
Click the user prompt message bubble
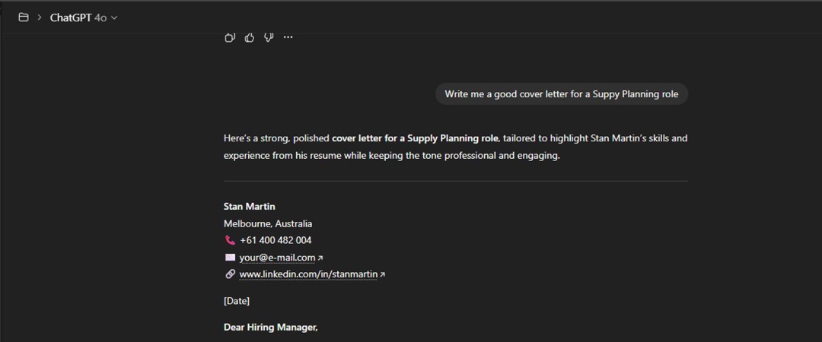[562, 94]
